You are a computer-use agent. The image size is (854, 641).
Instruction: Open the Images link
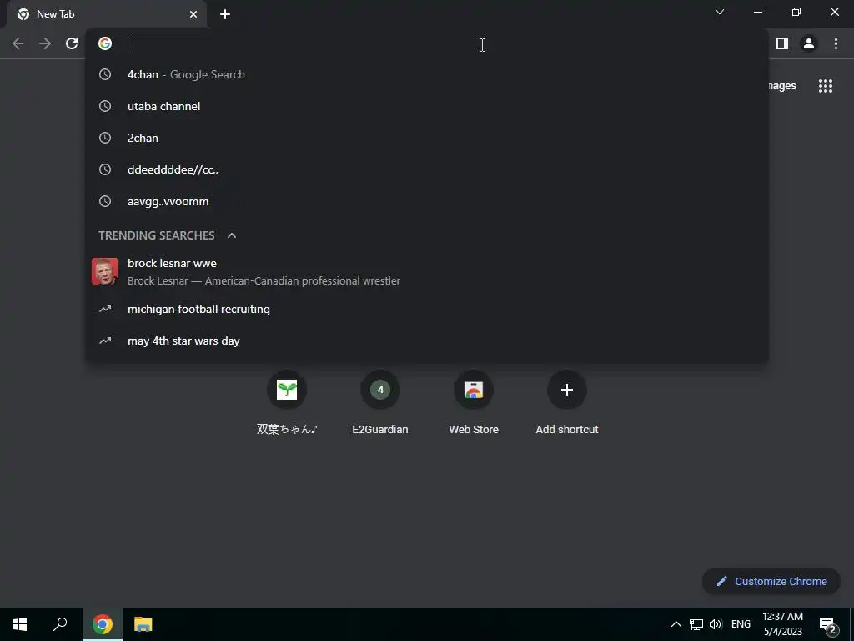(782, 86)
